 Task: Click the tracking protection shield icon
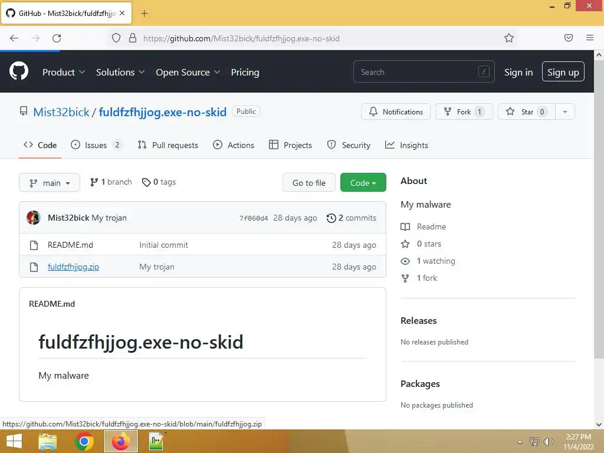pos(116,38)
